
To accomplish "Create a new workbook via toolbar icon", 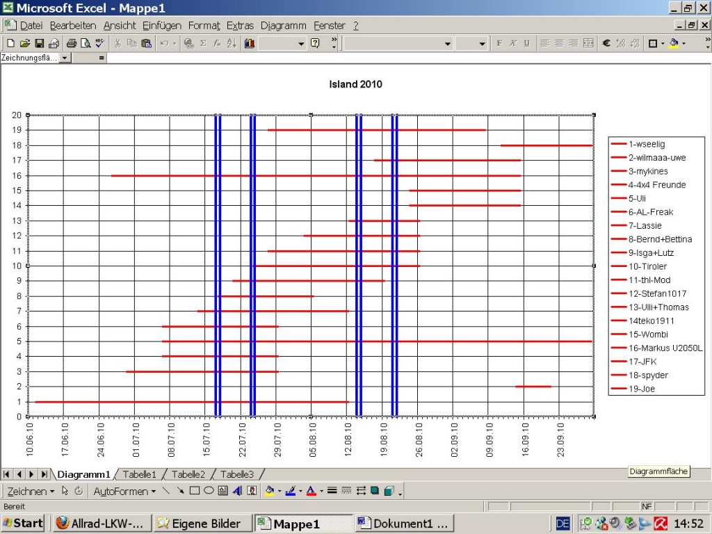I will tap(10, 44).
